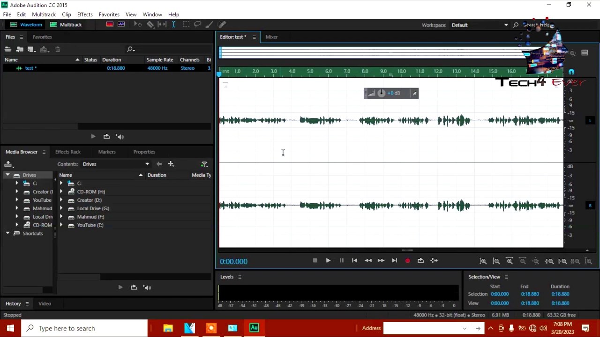Switch to Mixer tab
Viewport: 600px width, 337px height.
271,37
